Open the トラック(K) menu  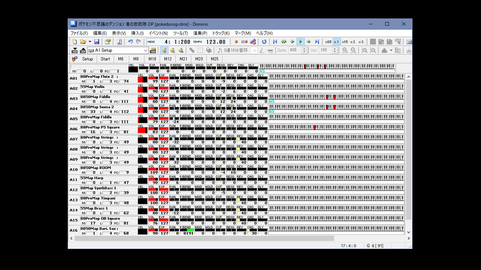tap(221, 33)
